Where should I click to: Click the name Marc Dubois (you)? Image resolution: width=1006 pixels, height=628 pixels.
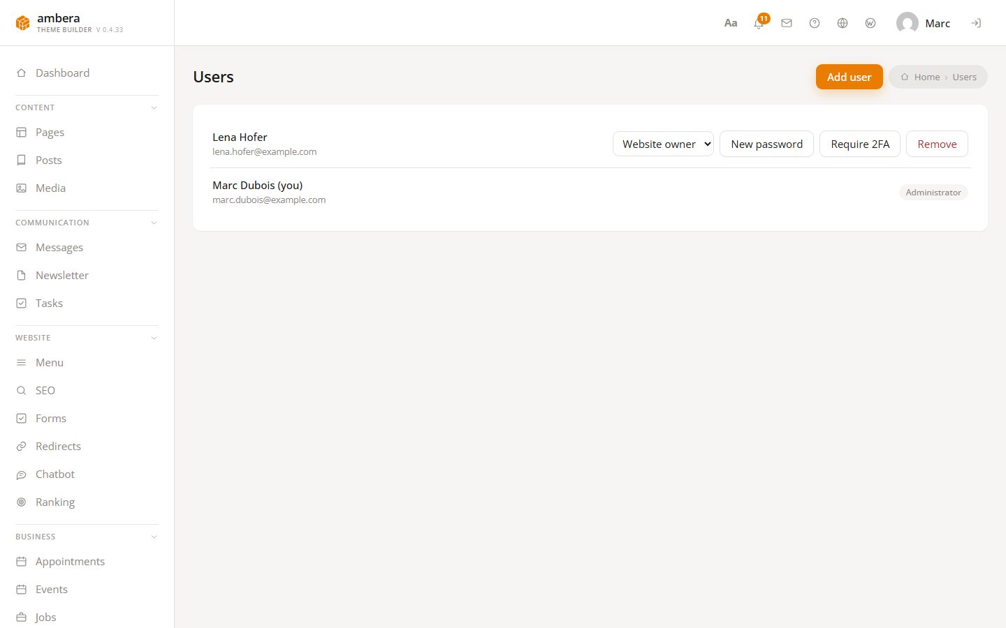(257, 185)
